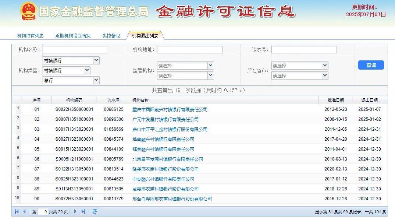Image resolution: width=395 pixels, height=218 pixels.
Task: Select institution code S0072H313050001
Action: coord(74,199)
